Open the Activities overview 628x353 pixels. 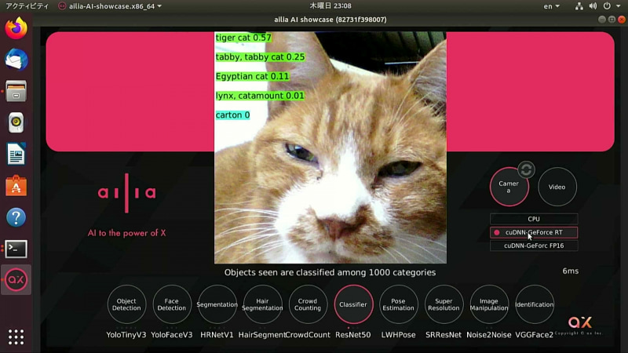[27, 6]
